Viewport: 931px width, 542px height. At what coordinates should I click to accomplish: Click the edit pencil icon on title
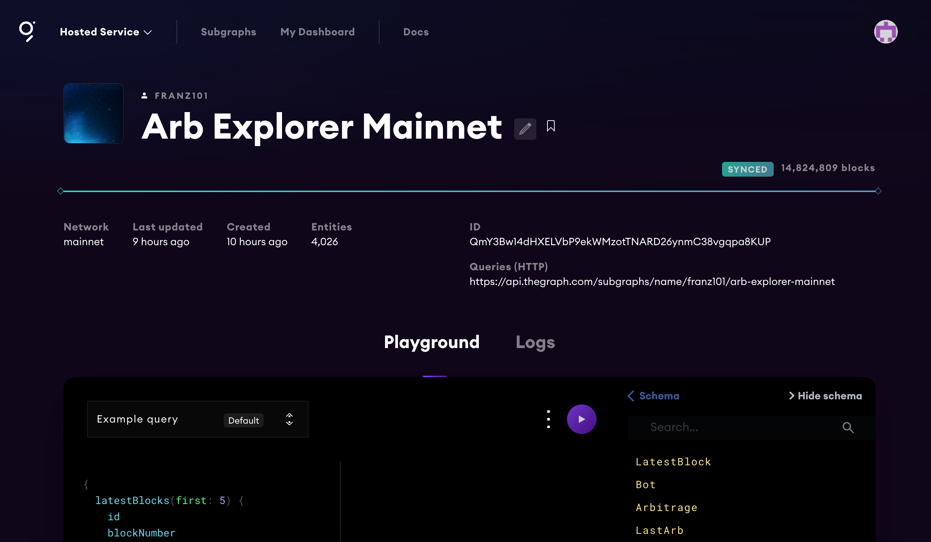[x=525, y=127]
